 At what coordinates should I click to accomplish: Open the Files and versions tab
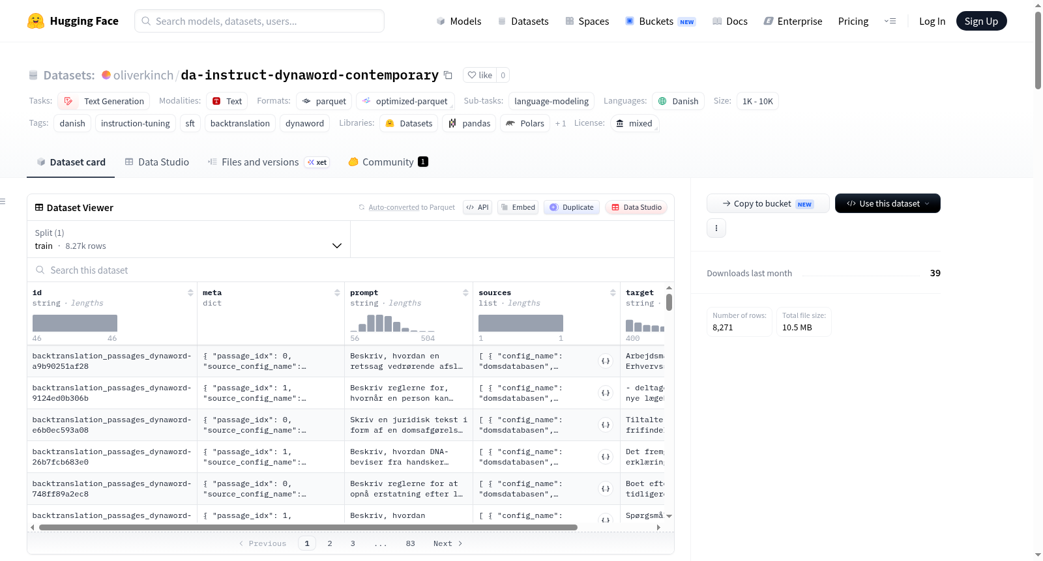(269, 162)
